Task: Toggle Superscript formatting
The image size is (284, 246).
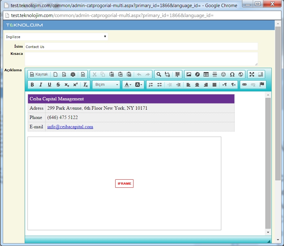Action: (75, 85)
